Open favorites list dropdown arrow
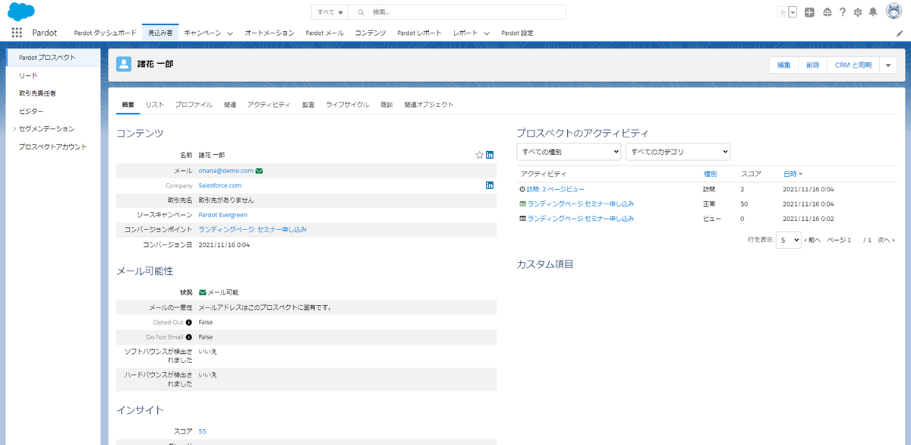This screenshot has height=445, width=911. pyautogui.click(x=793, y=12)
